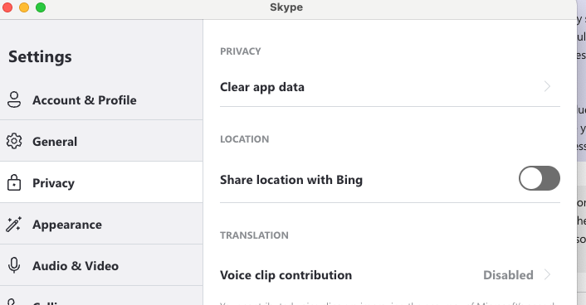Click the Disabled status value
586x305 pixels.
(x=508, y=275)
